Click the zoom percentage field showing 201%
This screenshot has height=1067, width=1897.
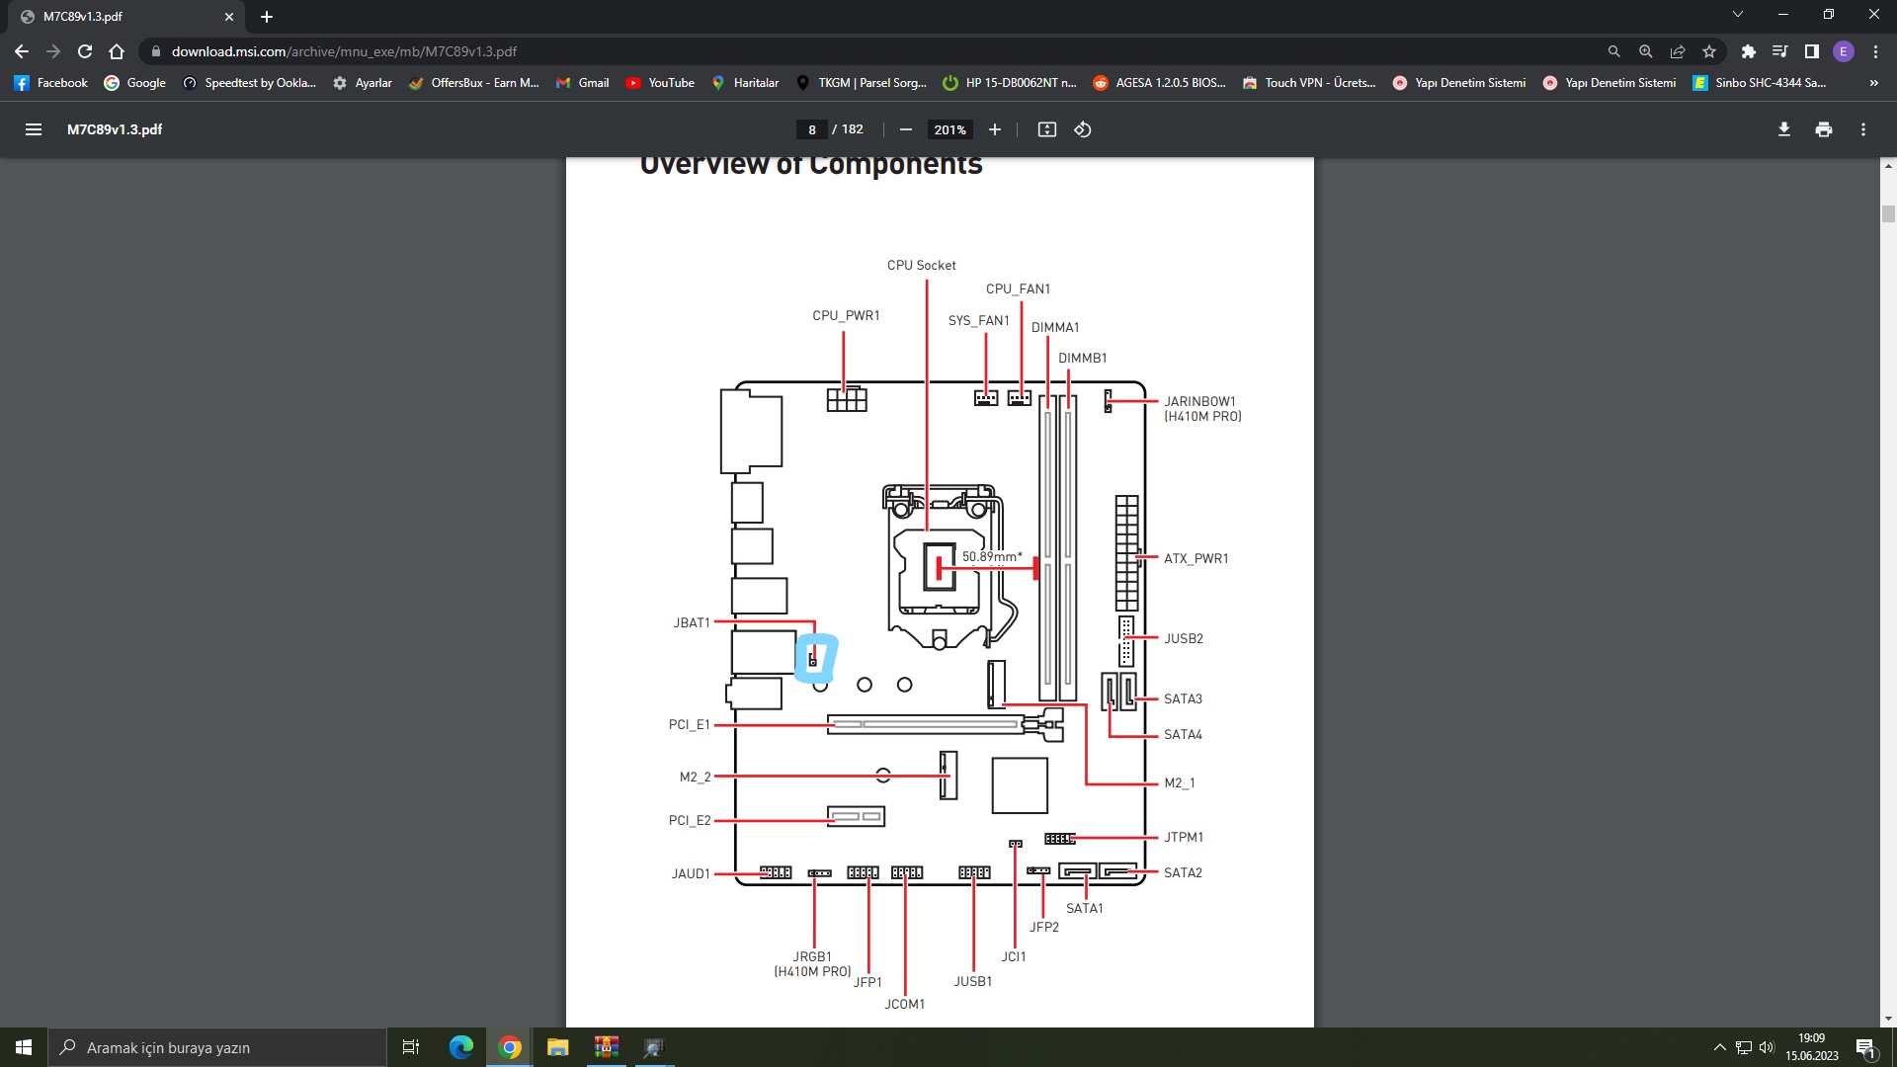coord(950,129)
